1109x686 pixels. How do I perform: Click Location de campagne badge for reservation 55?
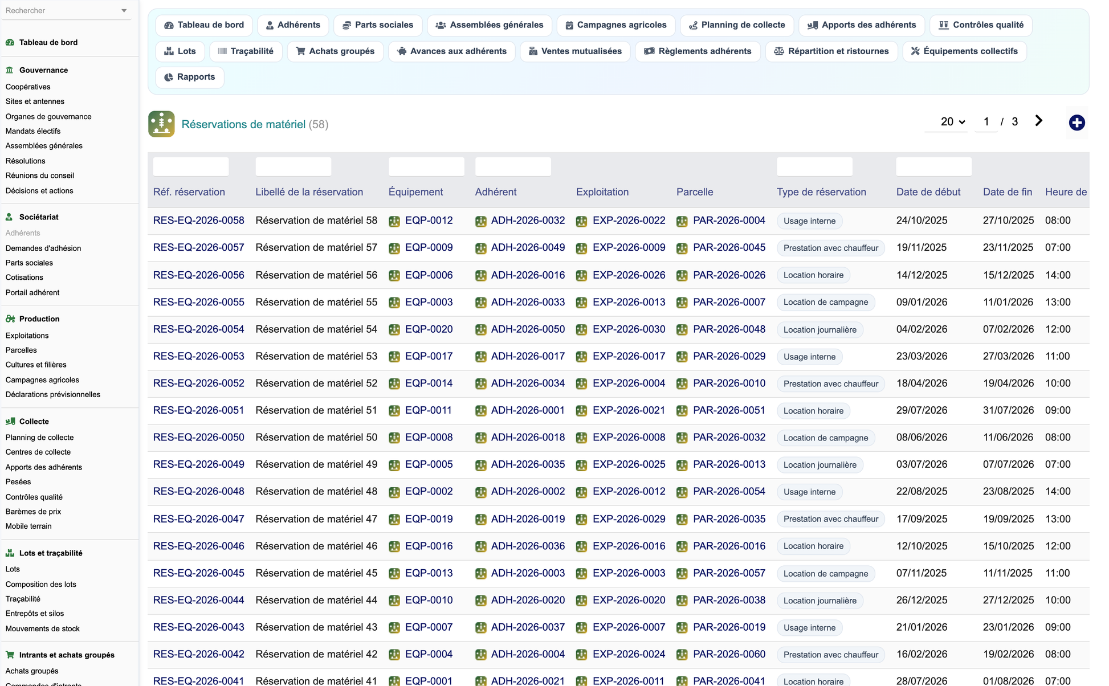(826, 302)
